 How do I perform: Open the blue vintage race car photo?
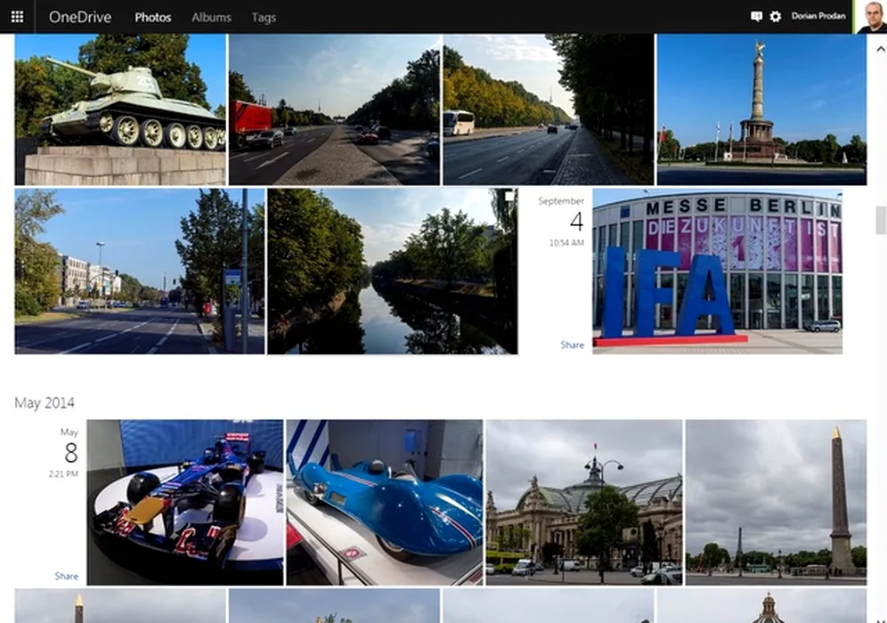click(385, 502)
